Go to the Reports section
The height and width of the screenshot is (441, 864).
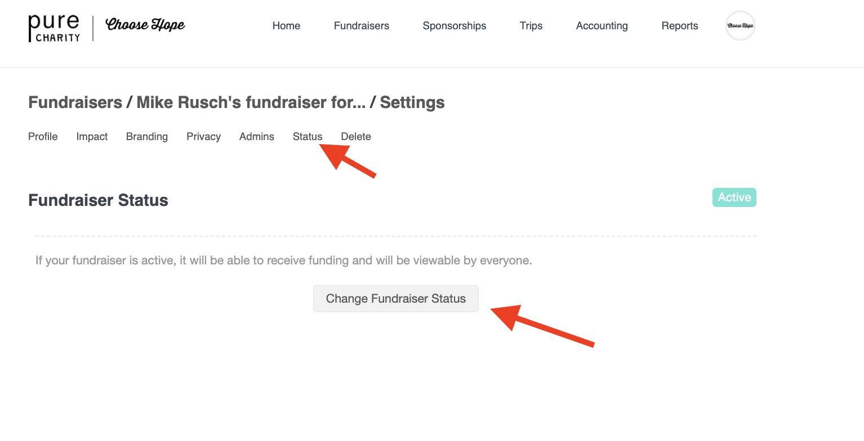(x=680, y=26)
